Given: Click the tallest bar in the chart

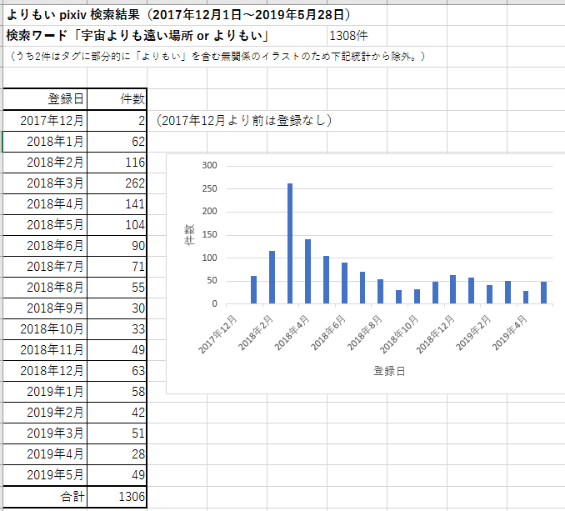Looking at the screenshot, I should tap(290, 243).
